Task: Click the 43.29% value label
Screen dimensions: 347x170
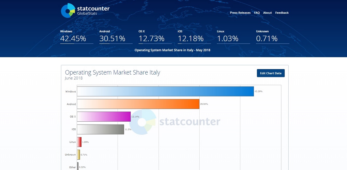Action: 259,91
